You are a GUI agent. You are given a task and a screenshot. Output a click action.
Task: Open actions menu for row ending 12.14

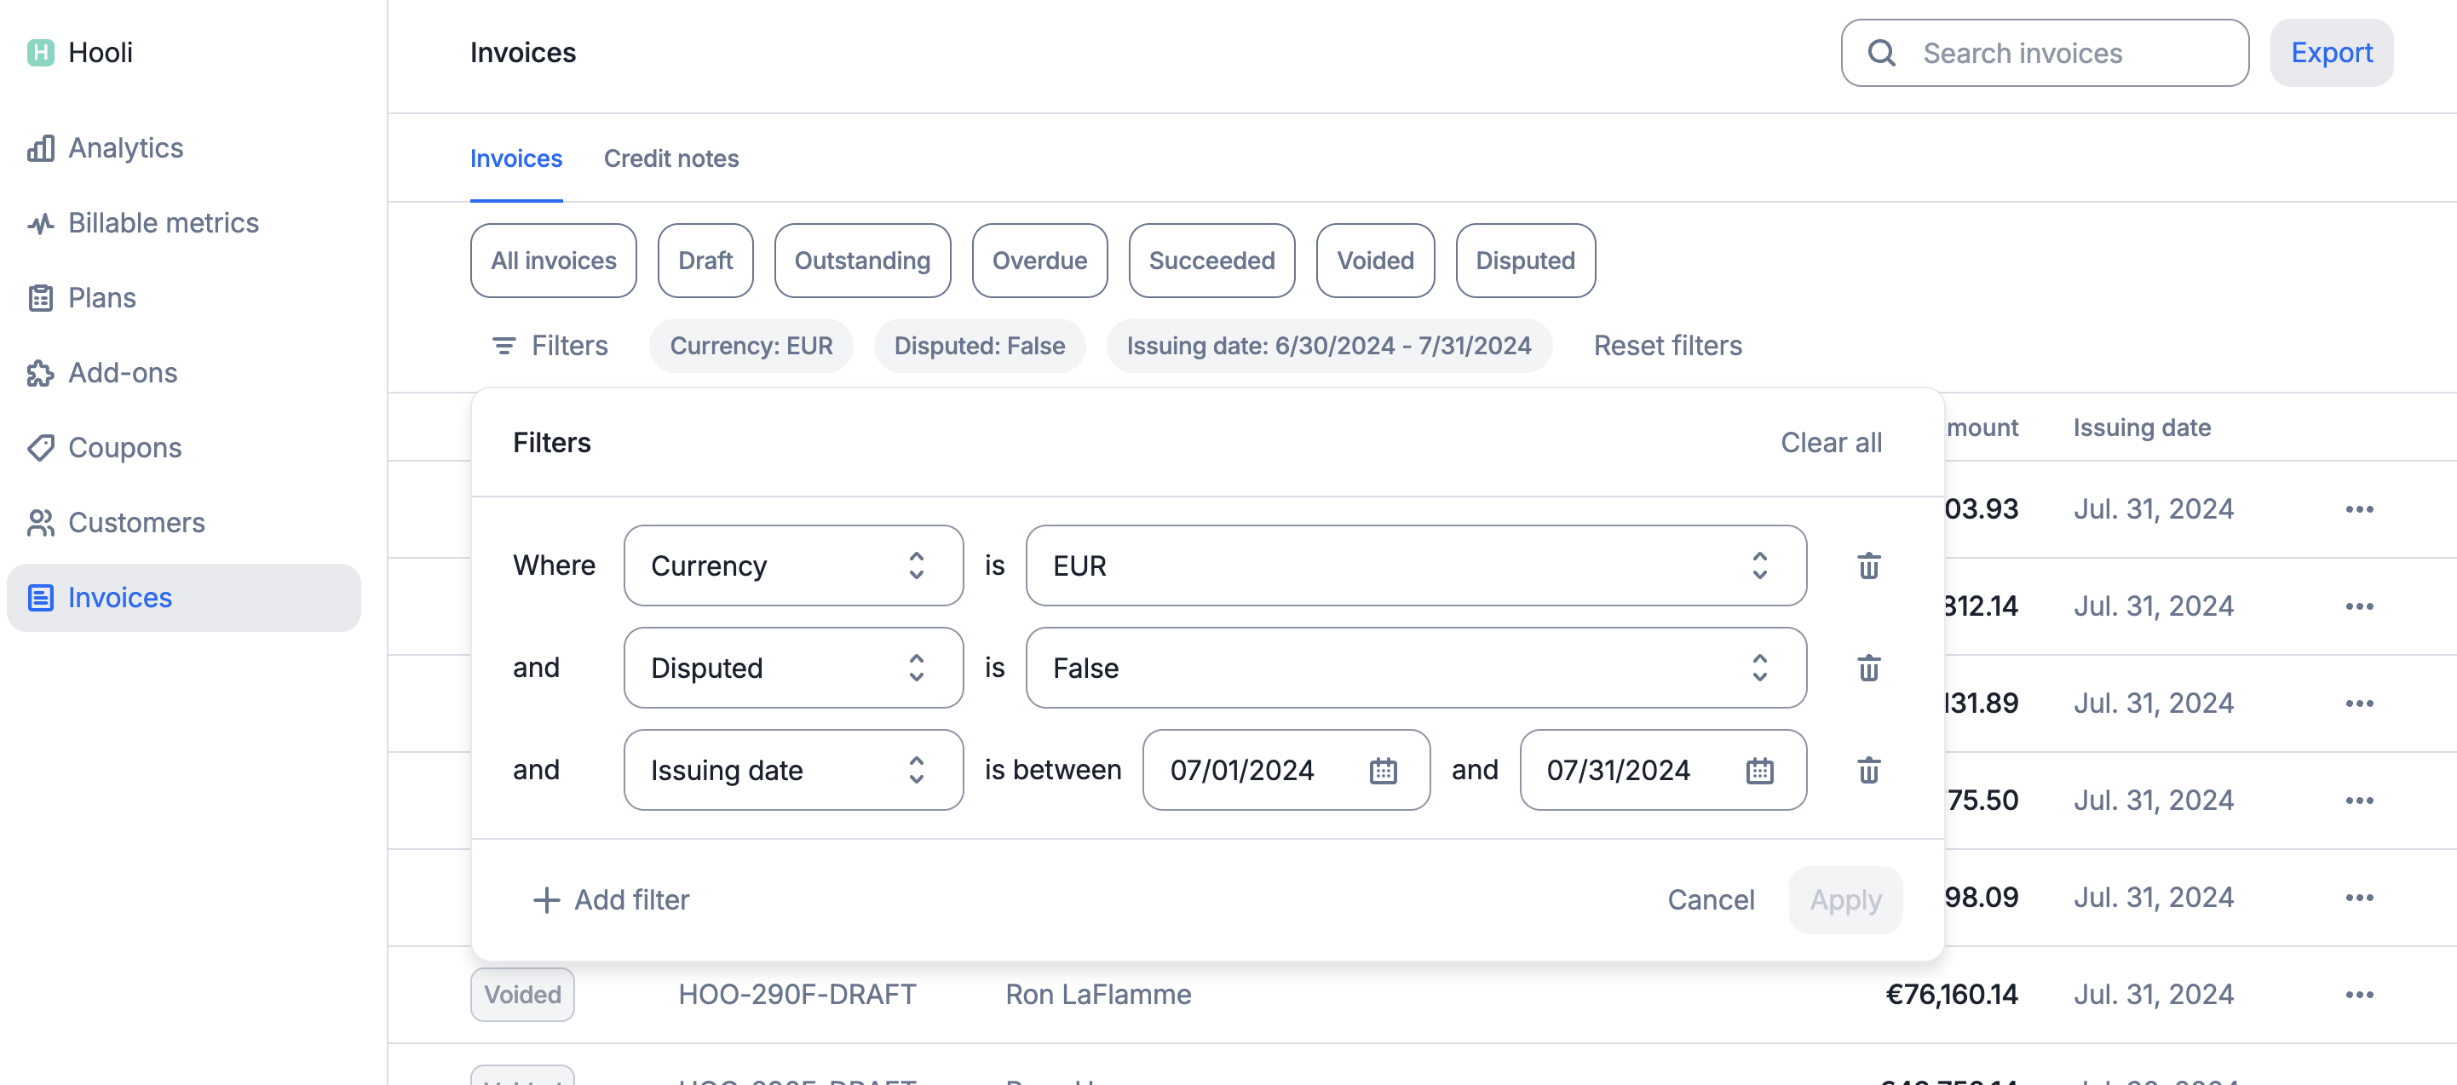coord(2359,606)
